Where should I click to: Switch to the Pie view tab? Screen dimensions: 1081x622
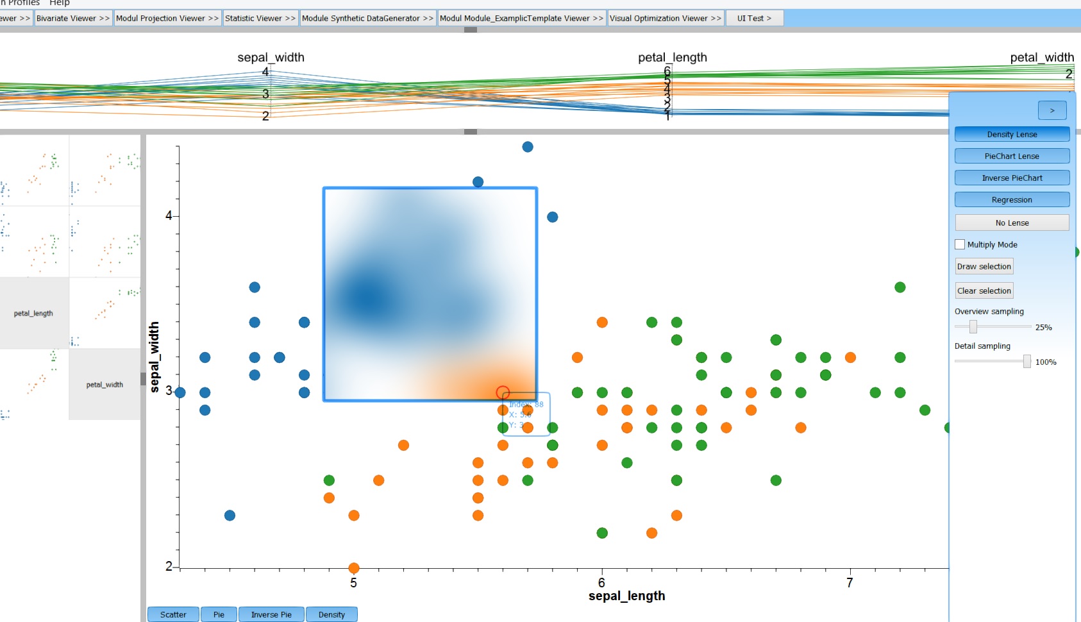tap(219, 614)
